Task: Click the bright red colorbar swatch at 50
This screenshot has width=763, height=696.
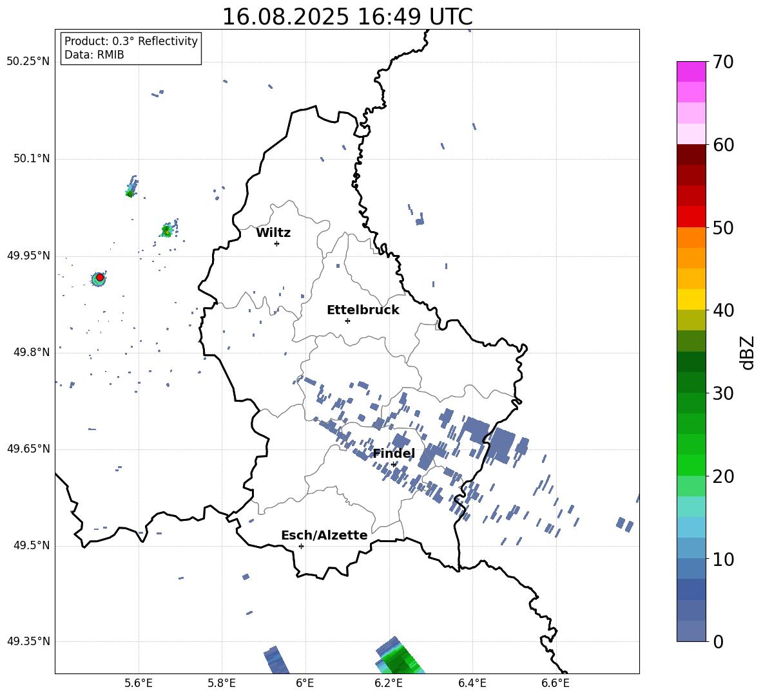Action: [691, 217]
